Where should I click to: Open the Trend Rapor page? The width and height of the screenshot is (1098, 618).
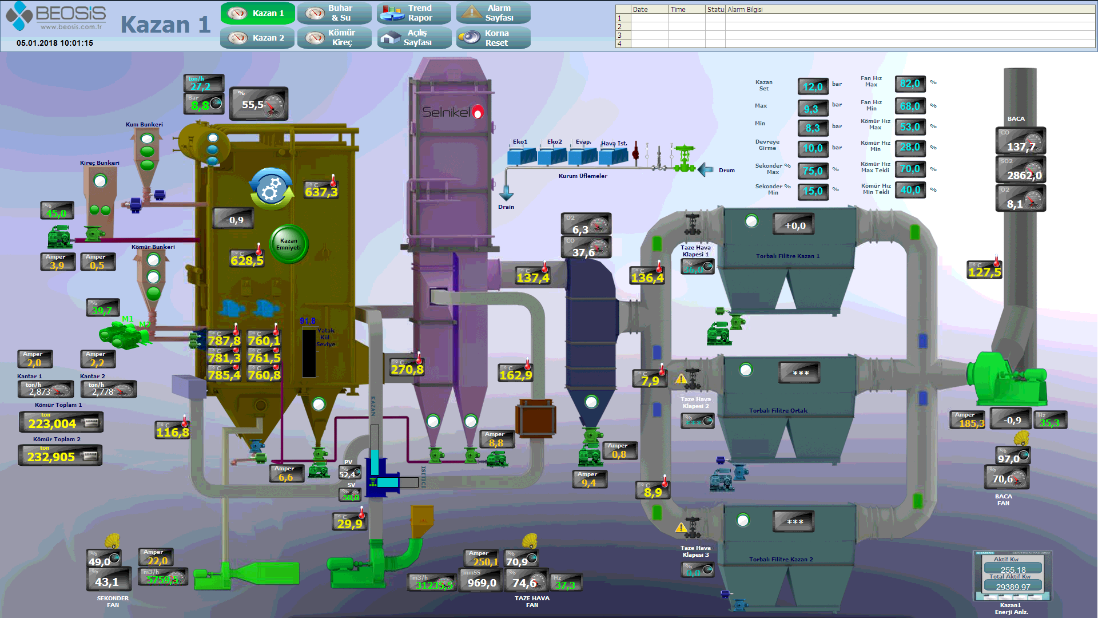[x=413, y=13]
